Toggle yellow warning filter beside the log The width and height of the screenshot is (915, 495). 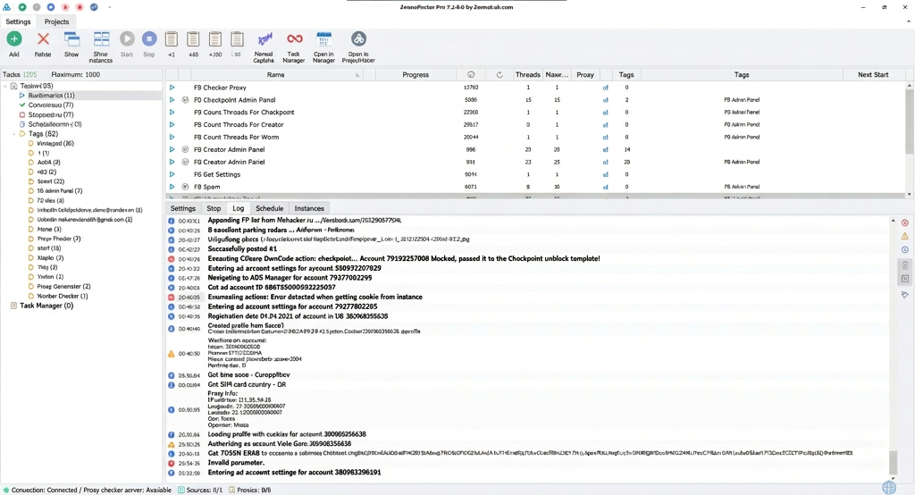coord(904,237)
